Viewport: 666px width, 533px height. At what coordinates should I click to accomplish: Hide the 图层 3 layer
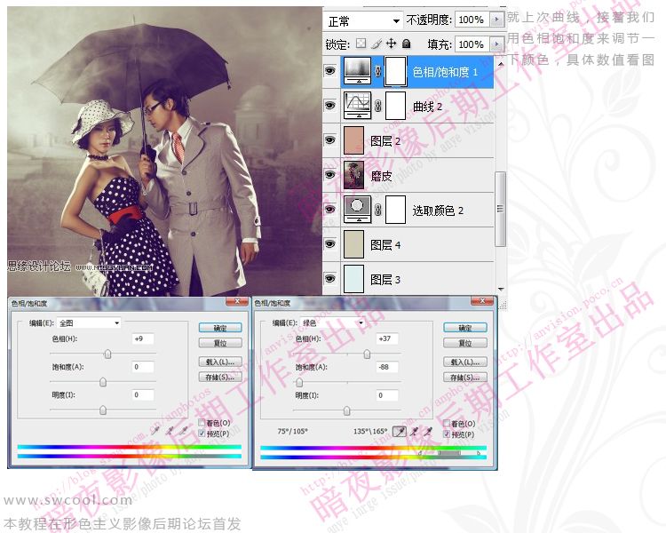point(330,278)
